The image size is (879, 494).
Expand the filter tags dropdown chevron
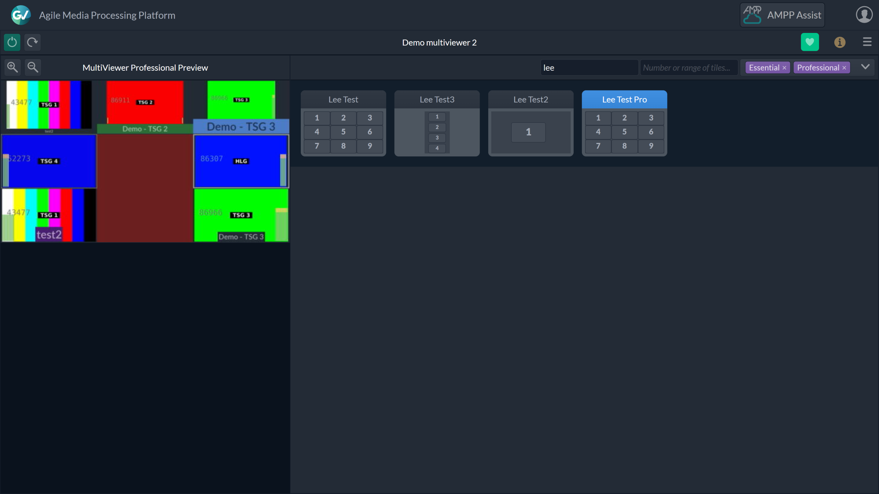pyautogui.click(x=865, y=67)
